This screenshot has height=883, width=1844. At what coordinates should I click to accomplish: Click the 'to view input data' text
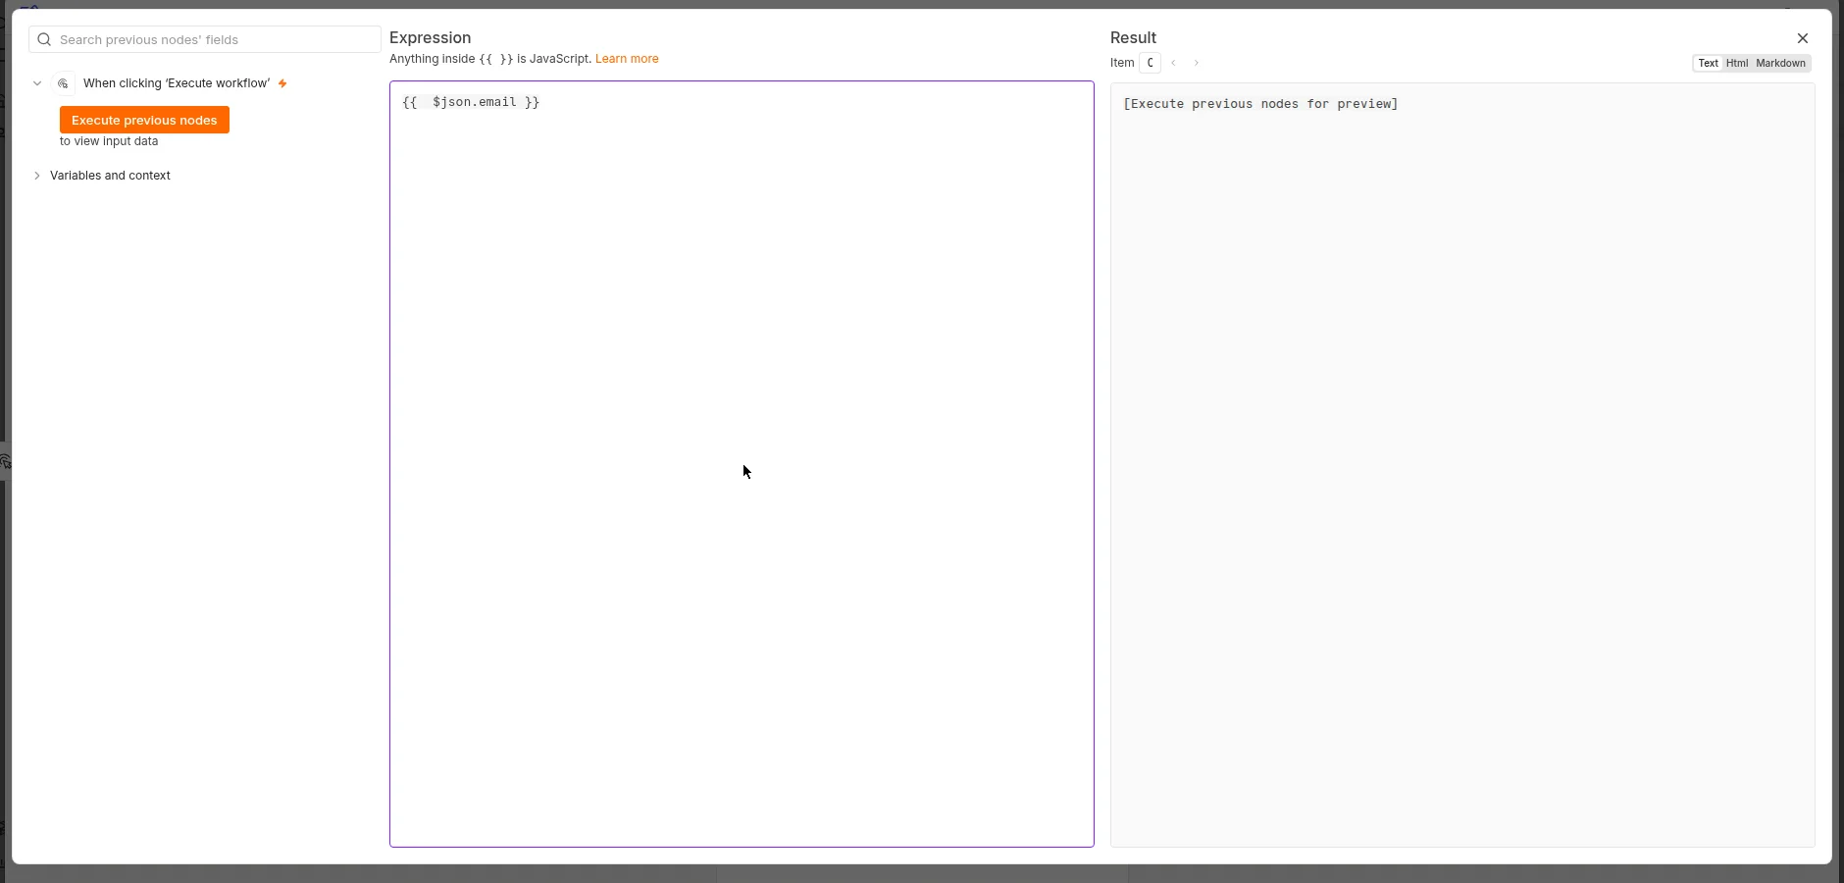[109, 141]
